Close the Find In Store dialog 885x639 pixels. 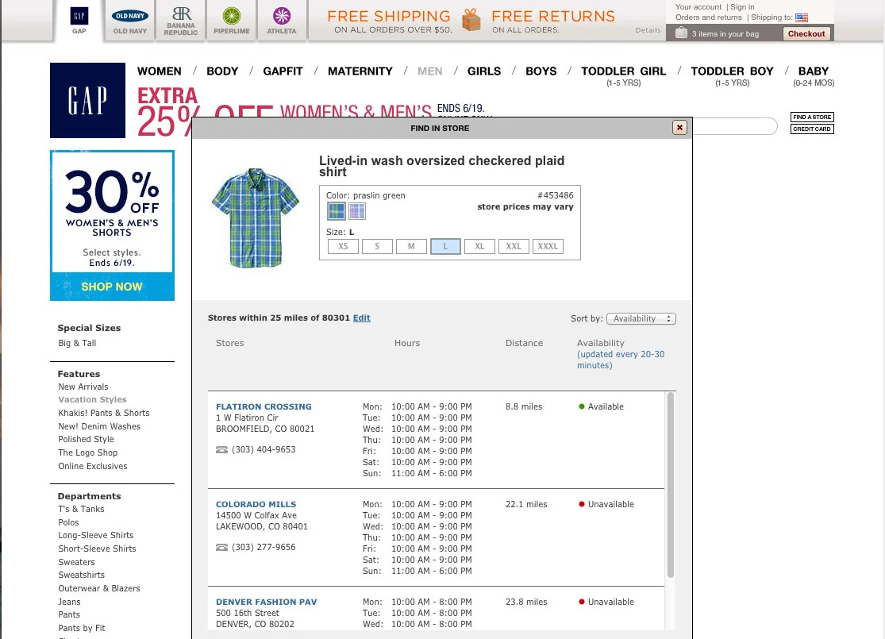click(x=679, y=128)
